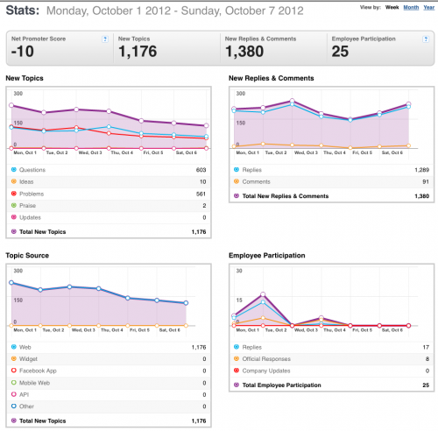The height and width of the screenshot is (431, 438).
Task: Click the New Topics summary tile
Action: [x=166, y=47]
